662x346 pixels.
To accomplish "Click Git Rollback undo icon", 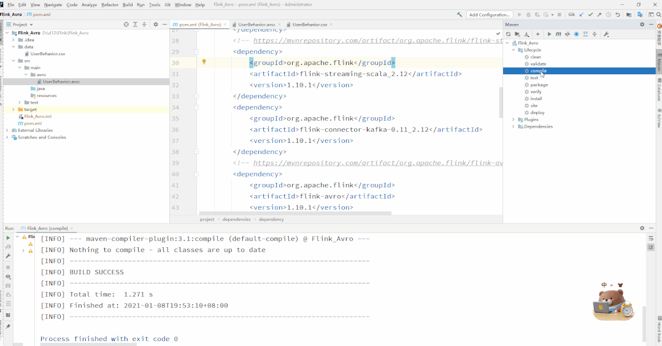I will (618, 14).
